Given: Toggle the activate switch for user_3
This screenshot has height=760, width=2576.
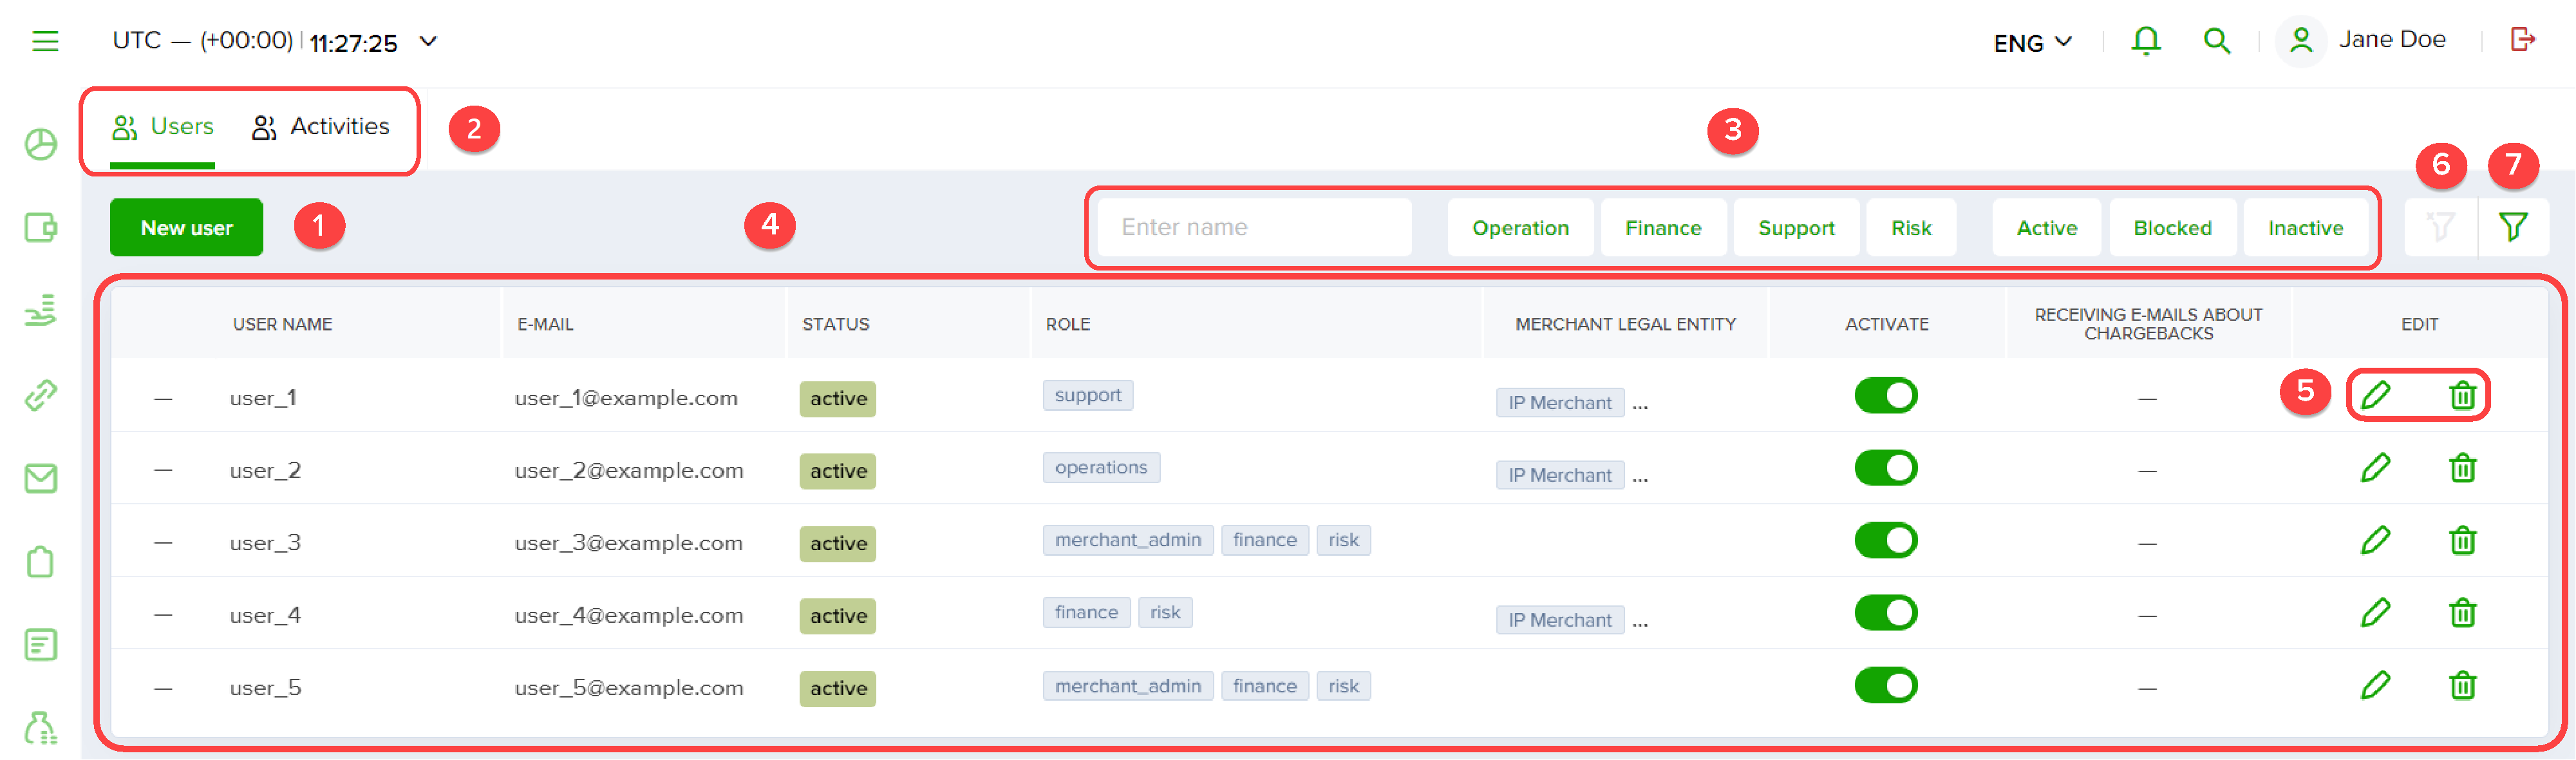Looking at the screenshot, I should [x=1885, y=541].
